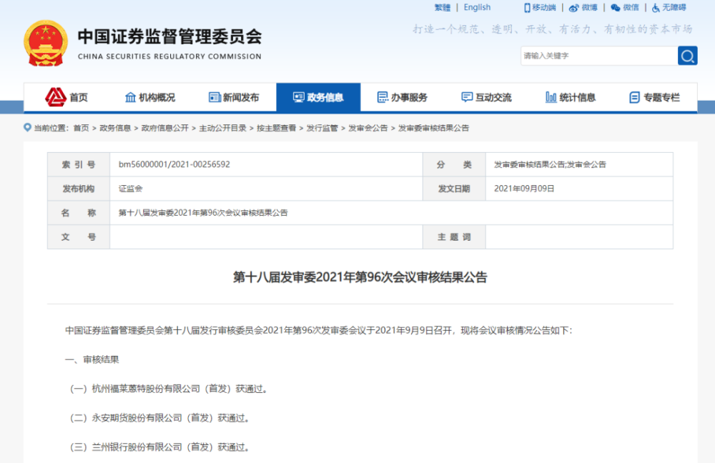The height and width of the screenshot is (463, 715).
Task: Click the accessibility (无障碍) wheelchair icon
Action: coord(655,8)
